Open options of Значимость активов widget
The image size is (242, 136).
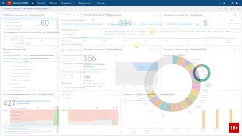158,49
